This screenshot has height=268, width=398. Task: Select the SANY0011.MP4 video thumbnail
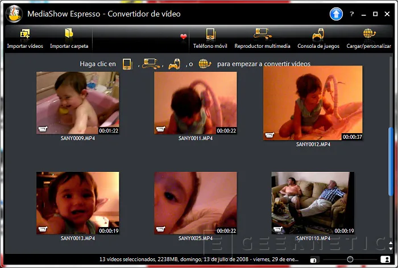coord(196,103)
